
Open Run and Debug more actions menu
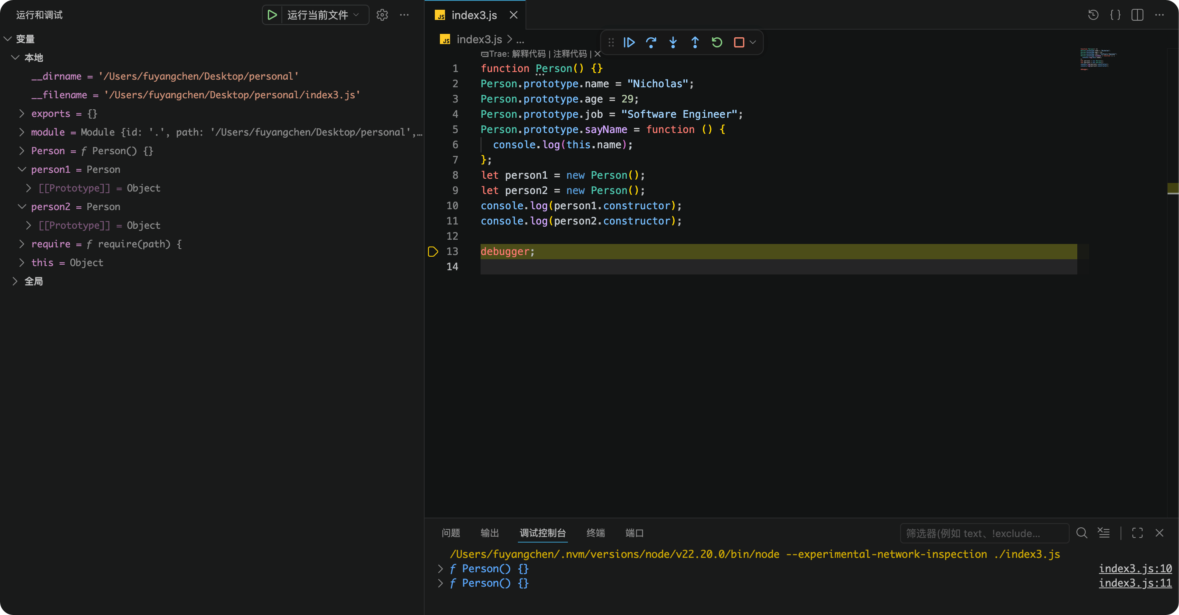tap(404, 15)
